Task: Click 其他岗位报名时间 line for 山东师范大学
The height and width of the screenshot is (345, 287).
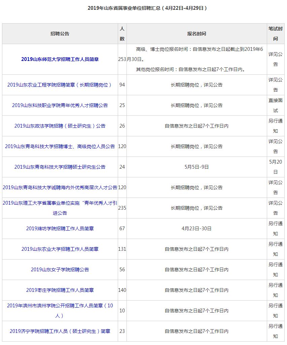Action: click(x=190, y=69)
